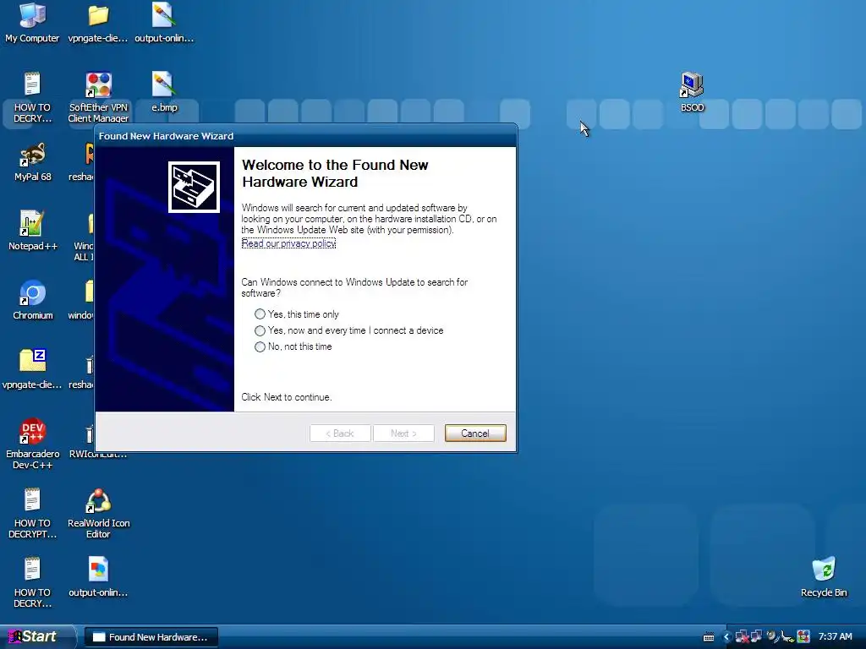This screenshot has height=649, width=866.
Task: Open the BSOD desktop shortcut
Action: tap(692, 92)
